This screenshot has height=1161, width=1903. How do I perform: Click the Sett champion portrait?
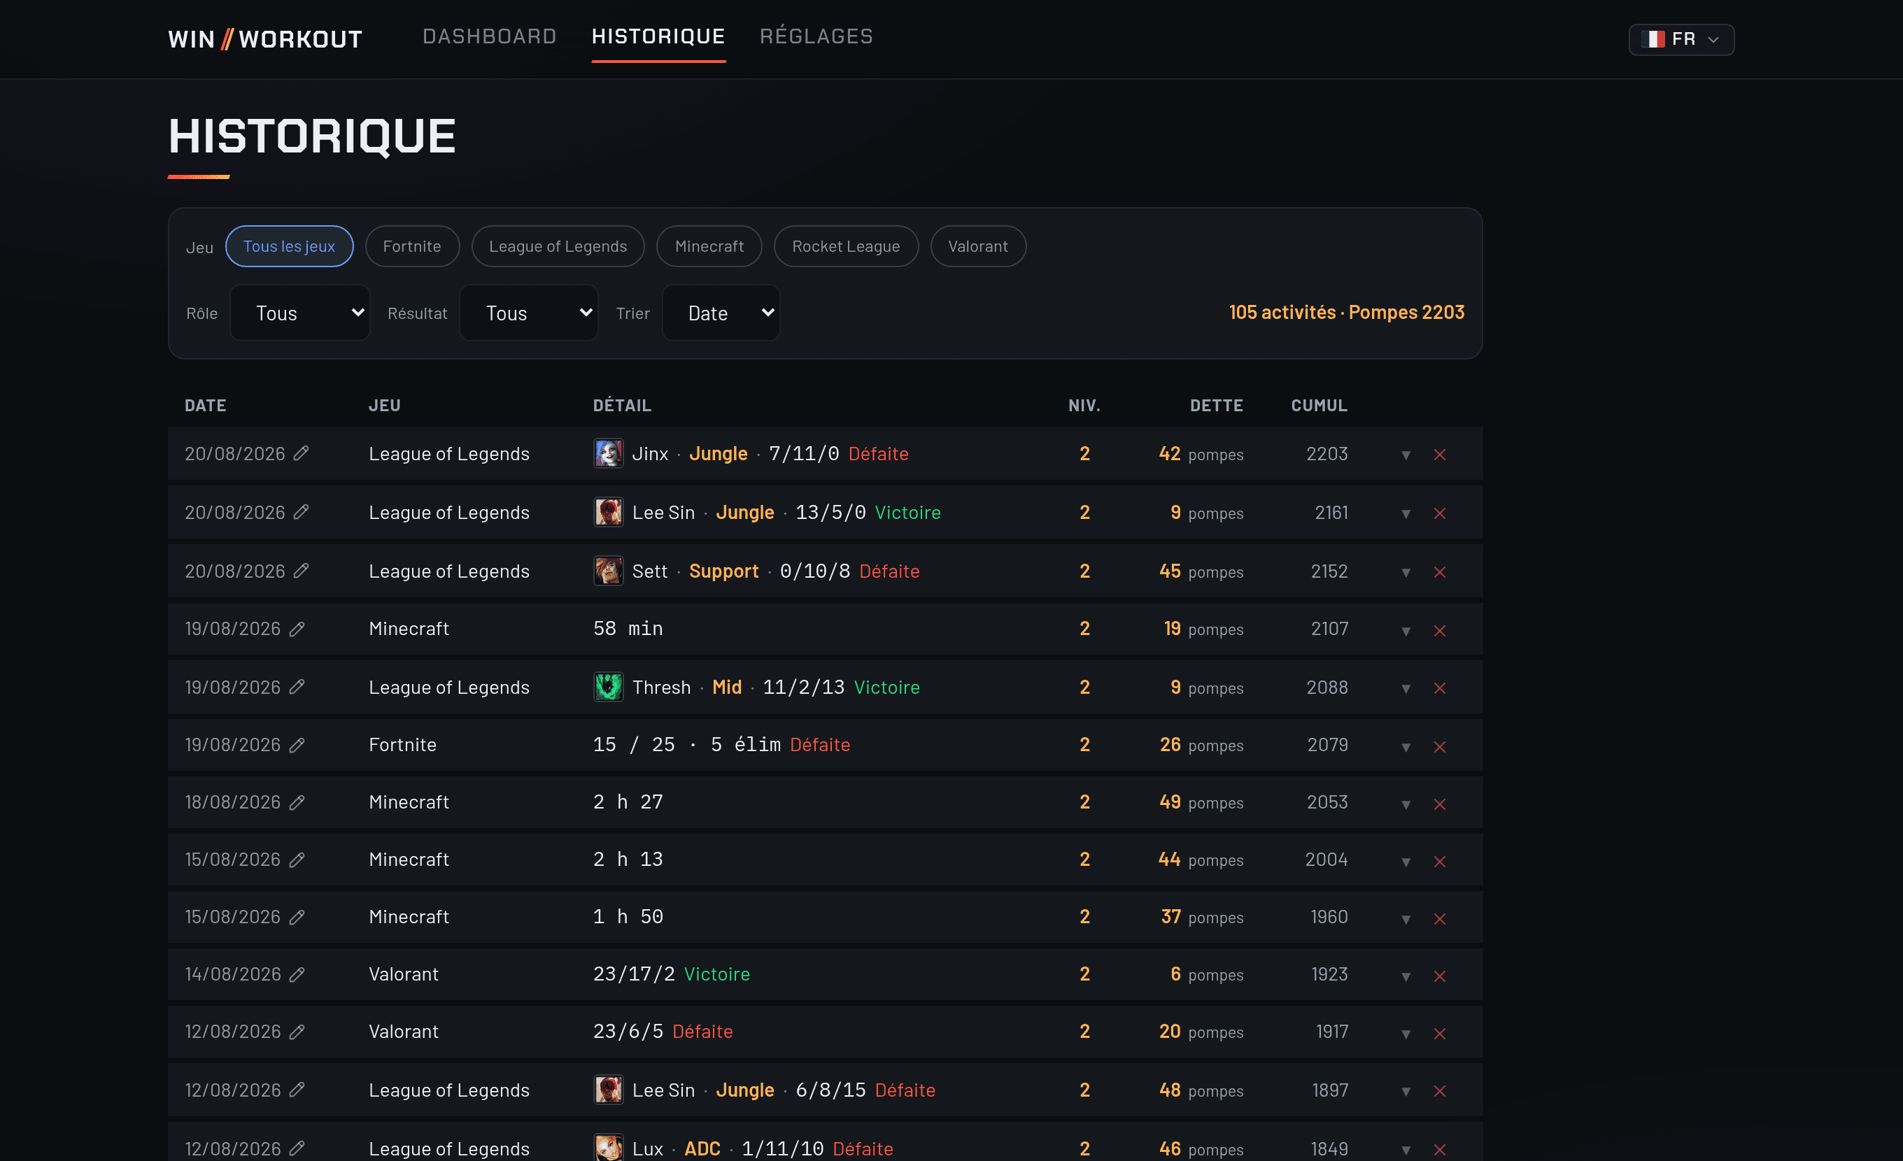[608, 571]
